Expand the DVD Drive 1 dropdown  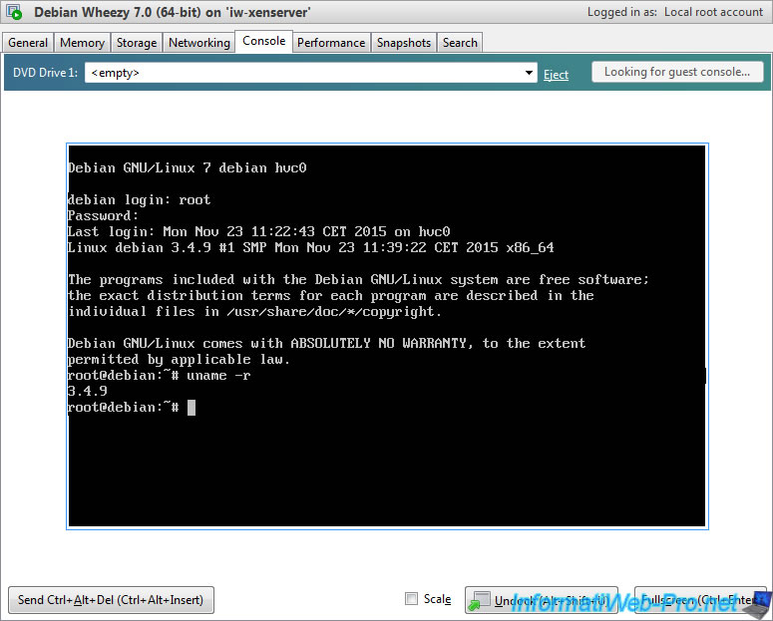tap(529, 73)
